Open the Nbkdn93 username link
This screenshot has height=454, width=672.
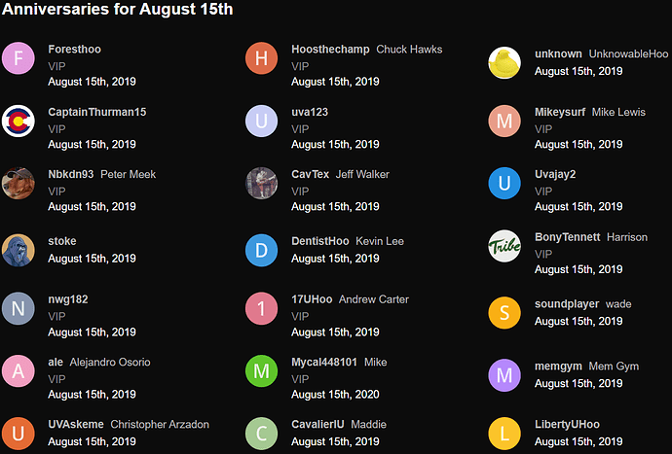coord(71,175)
